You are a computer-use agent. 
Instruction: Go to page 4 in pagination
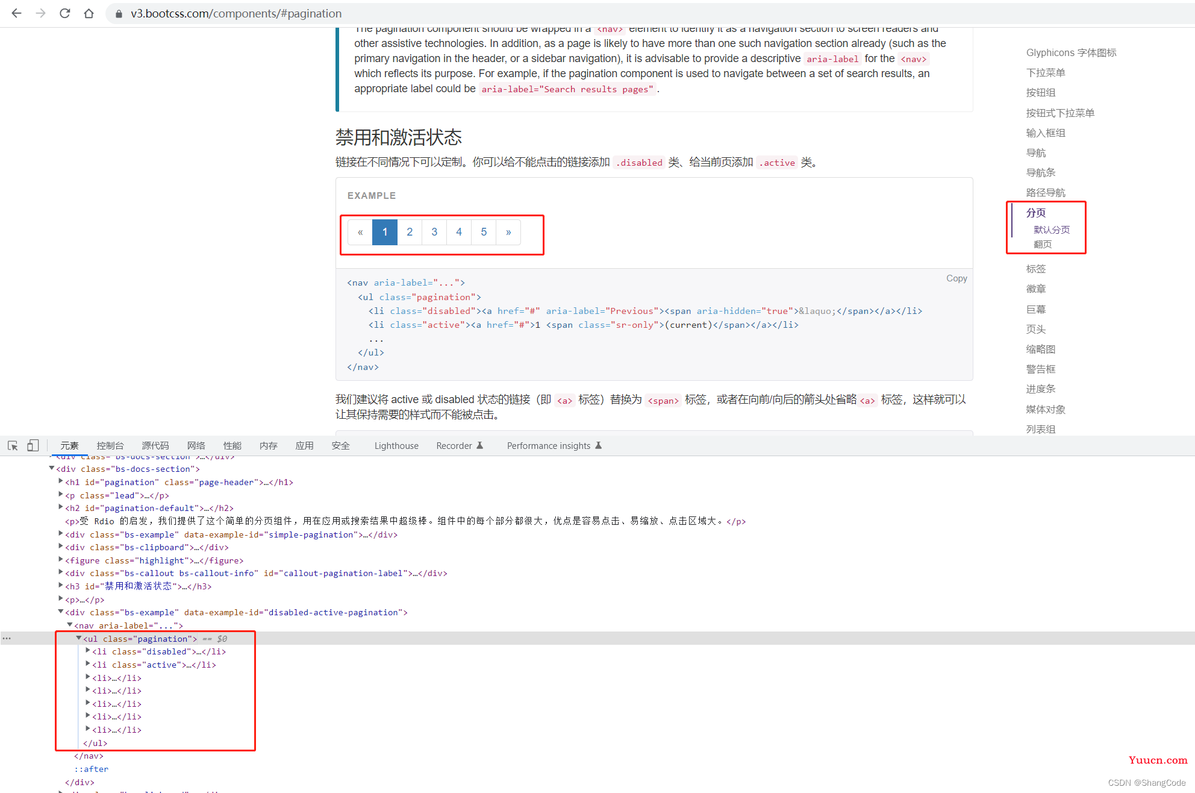[x=459, y=232]
